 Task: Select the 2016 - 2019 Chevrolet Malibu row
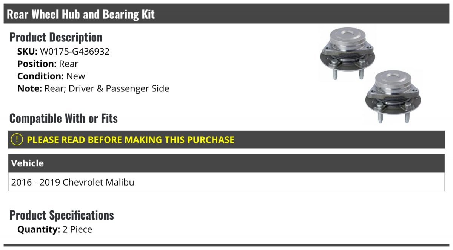pyautogui.click(x=73, y=183)
